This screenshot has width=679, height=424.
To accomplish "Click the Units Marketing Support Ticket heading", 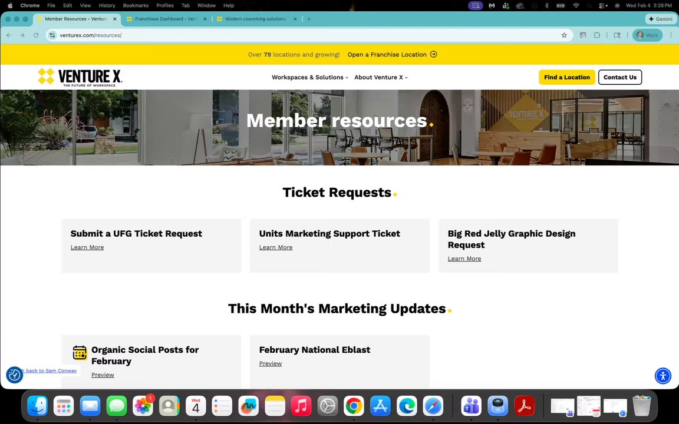I will tap(329, 234).
